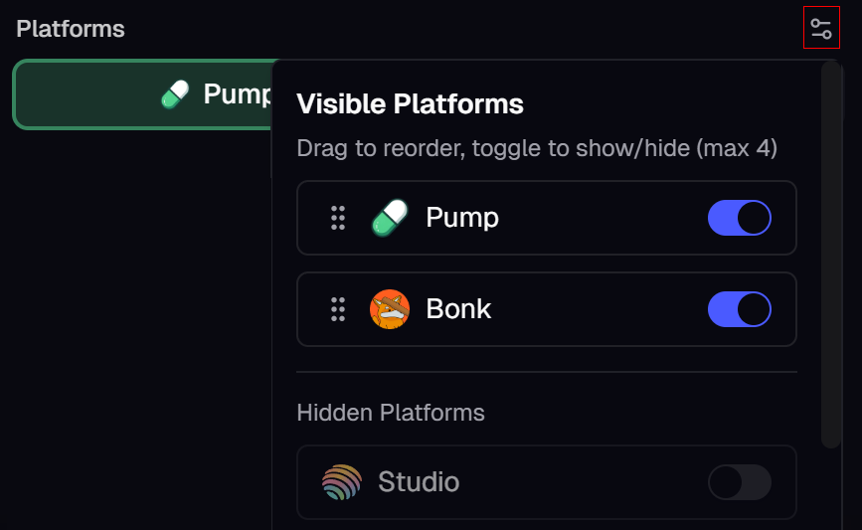Click the Visible Platforms heading

click(410, 103)
